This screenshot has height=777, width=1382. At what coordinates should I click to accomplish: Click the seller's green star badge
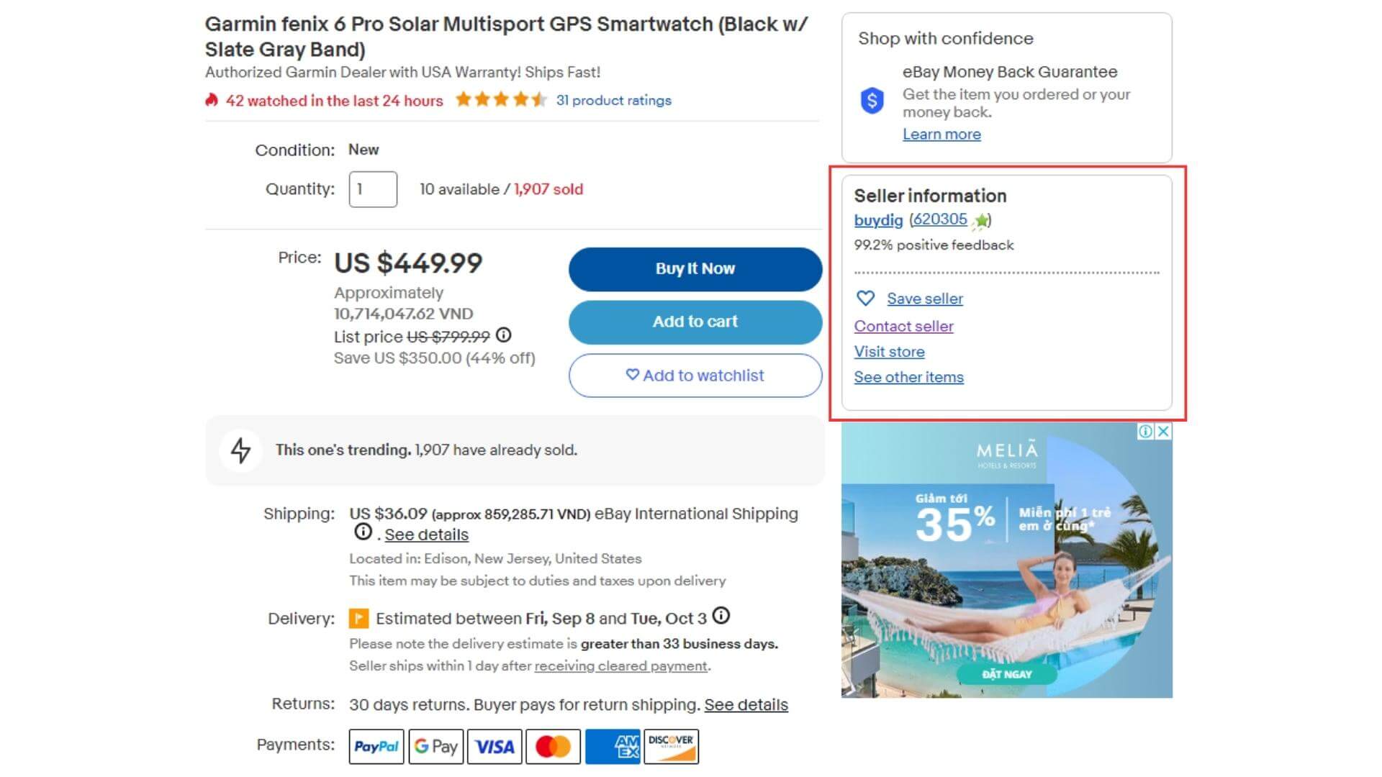click(x=980, y=221)
